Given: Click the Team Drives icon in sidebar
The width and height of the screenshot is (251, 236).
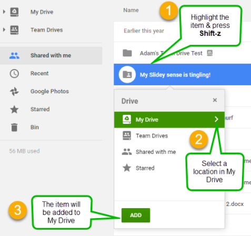Looking at the screenshot, I should click(x=14, y=30).
